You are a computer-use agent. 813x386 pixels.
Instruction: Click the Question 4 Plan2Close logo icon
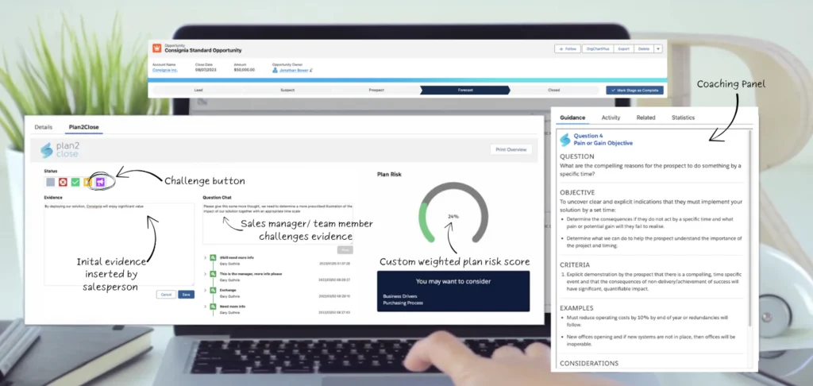[x=565, y=140]
